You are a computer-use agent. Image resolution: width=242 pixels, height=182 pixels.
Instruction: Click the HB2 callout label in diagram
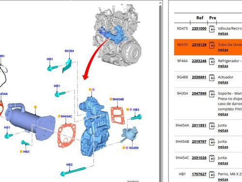(69, 165)
